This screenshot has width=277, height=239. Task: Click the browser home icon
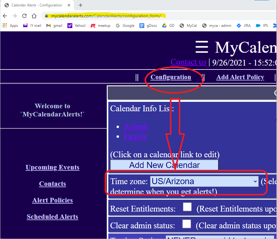(34, 16)
